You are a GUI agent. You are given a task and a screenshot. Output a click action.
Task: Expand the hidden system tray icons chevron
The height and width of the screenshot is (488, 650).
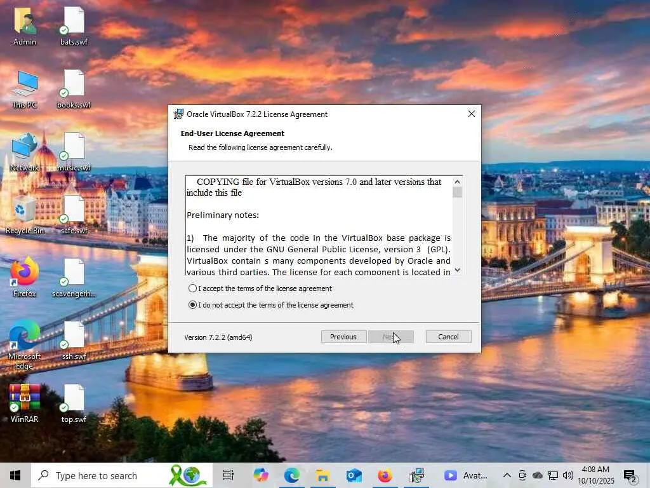(x=507, y=475)
